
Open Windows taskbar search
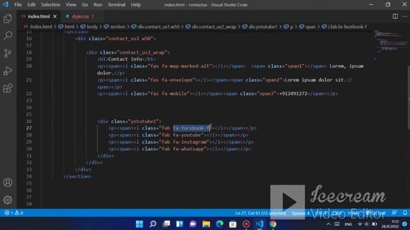(153, 224)
